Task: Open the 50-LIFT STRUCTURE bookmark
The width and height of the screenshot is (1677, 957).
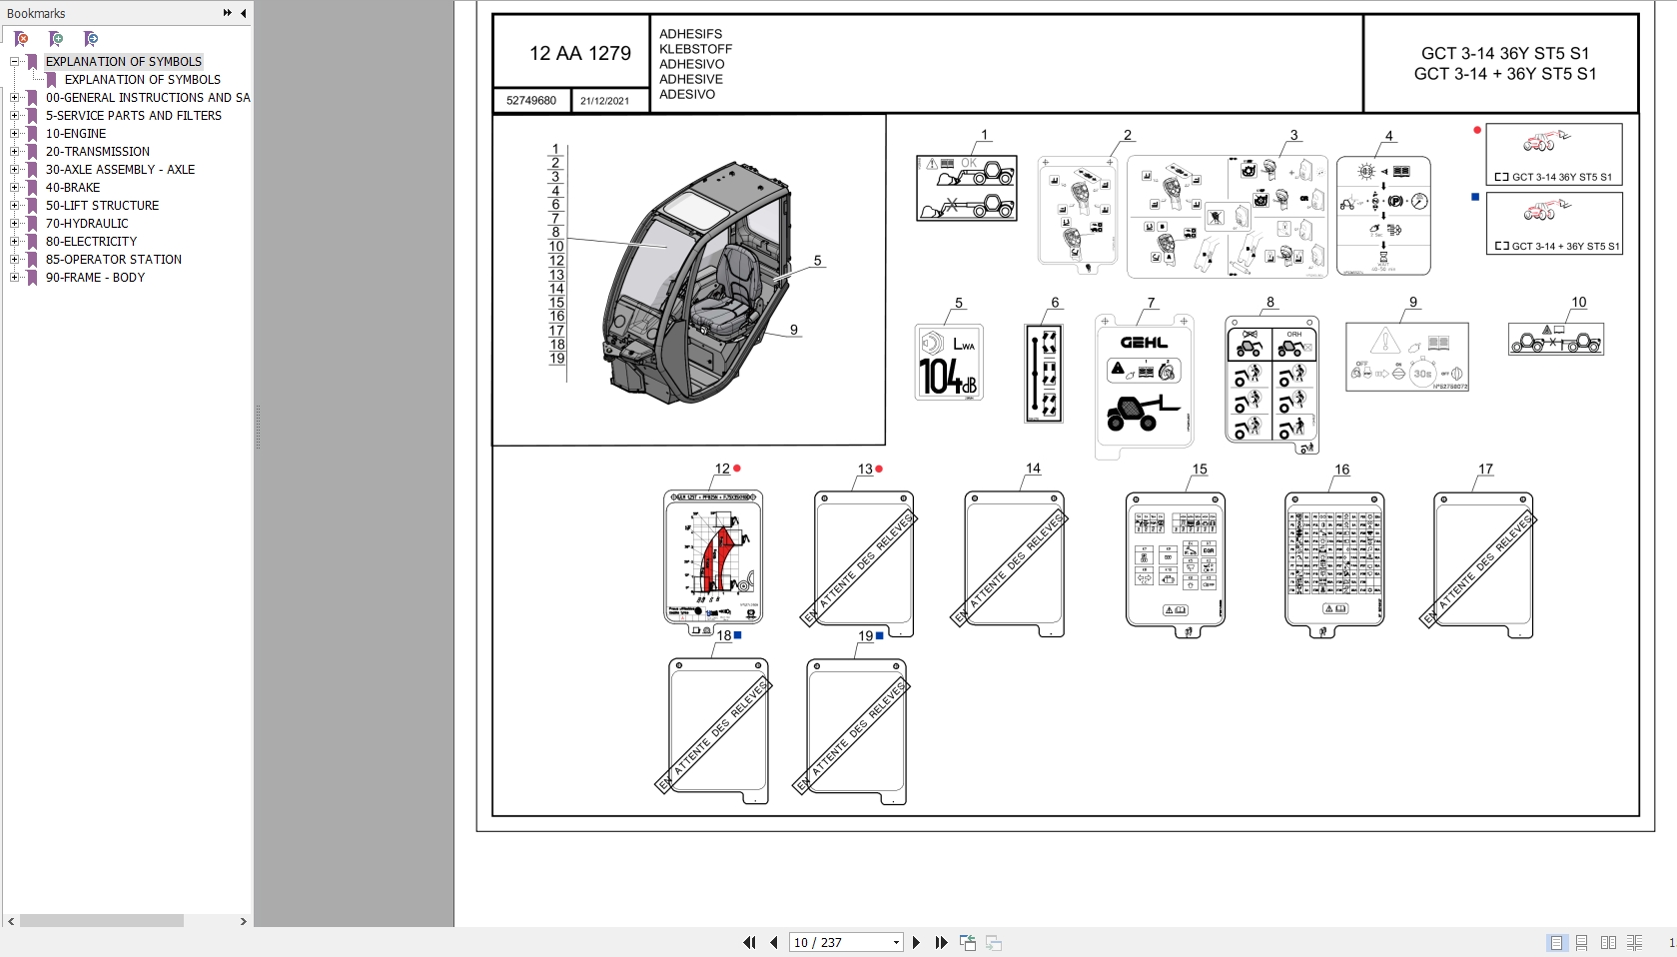Action: [102, 205]
